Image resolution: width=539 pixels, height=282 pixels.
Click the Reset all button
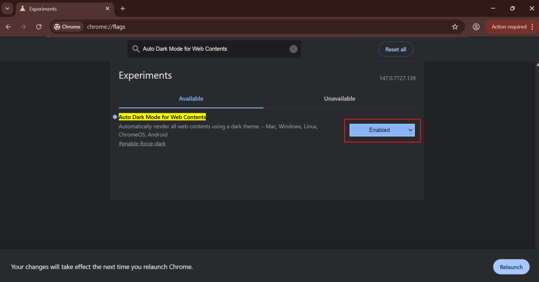pyautogui.click(x=396, y=49)
